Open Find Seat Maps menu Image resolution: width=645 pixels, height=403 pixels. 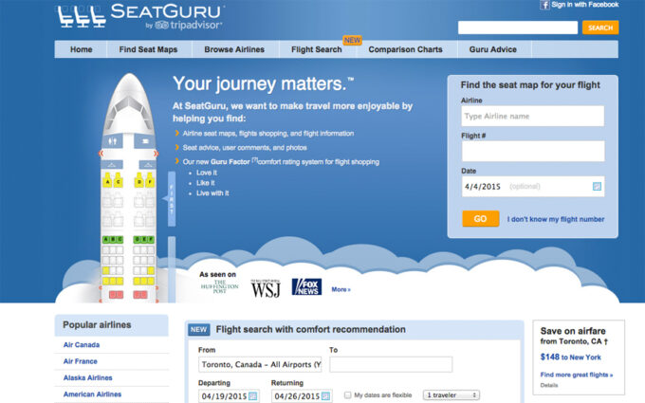point(148,49)
